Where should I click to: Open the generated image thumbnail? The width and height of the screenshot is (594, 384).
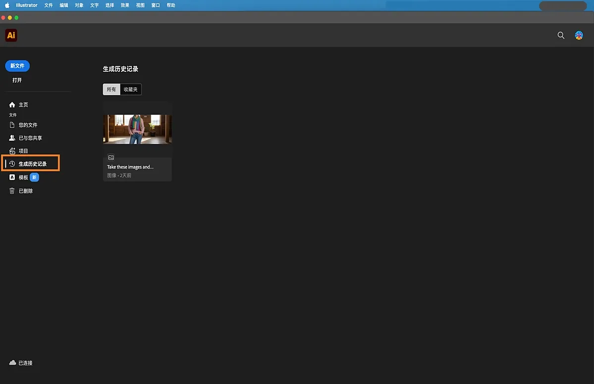[137, 129]
